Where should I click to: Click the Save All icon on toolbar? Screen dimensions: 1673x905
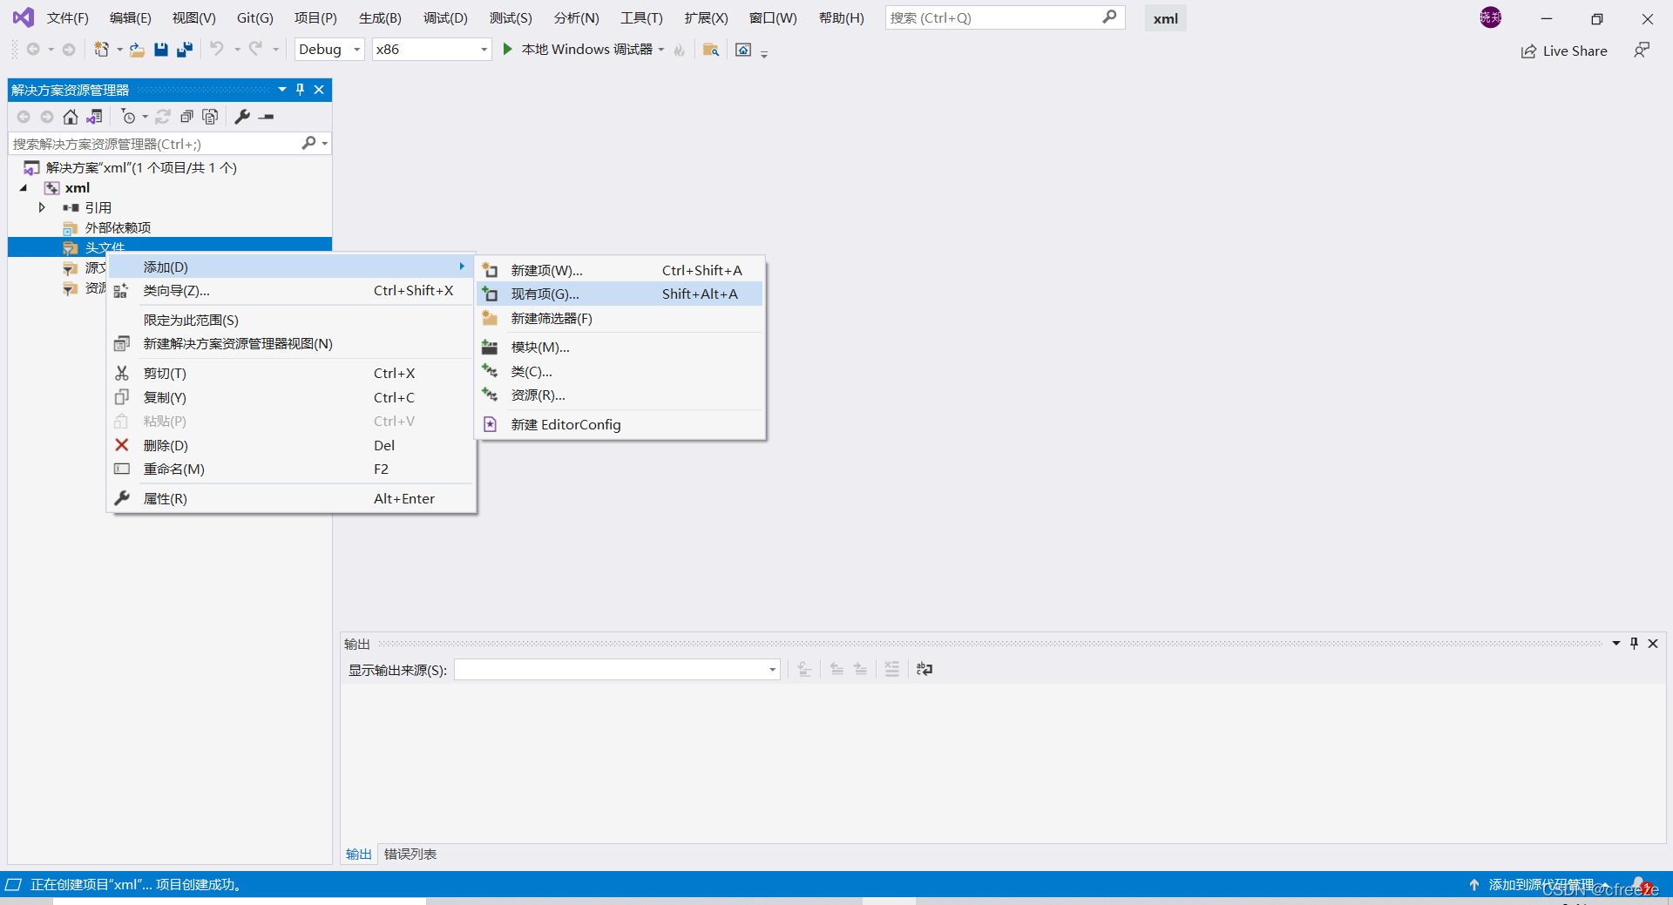[184, 49]
